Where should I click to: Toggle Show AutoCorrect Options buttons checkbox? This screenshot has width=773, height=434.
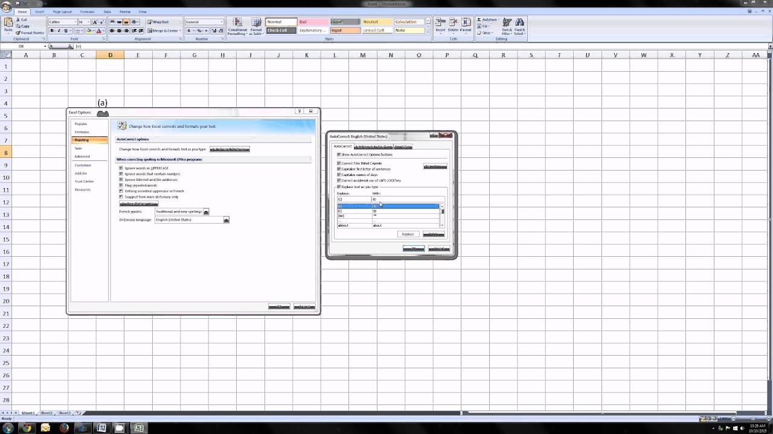[x=339, y=154]
